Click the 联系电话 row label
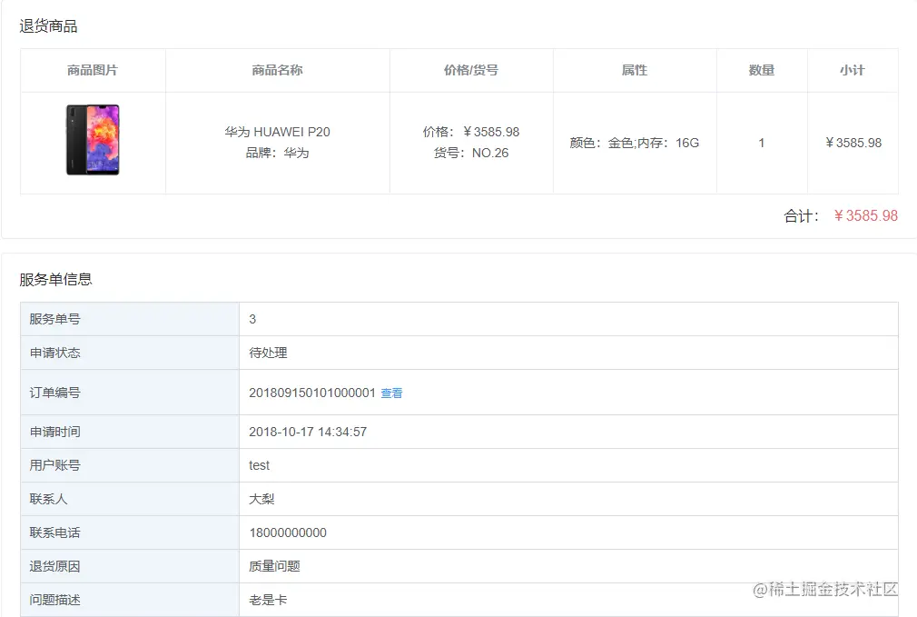 [x=55, y=532]
